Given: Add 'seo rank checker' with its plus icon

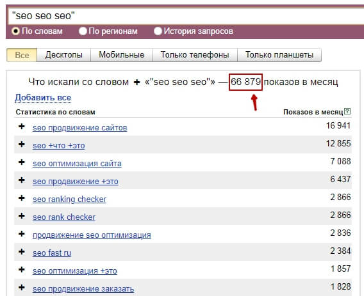Looking at the screenshot, I should 22,216.
